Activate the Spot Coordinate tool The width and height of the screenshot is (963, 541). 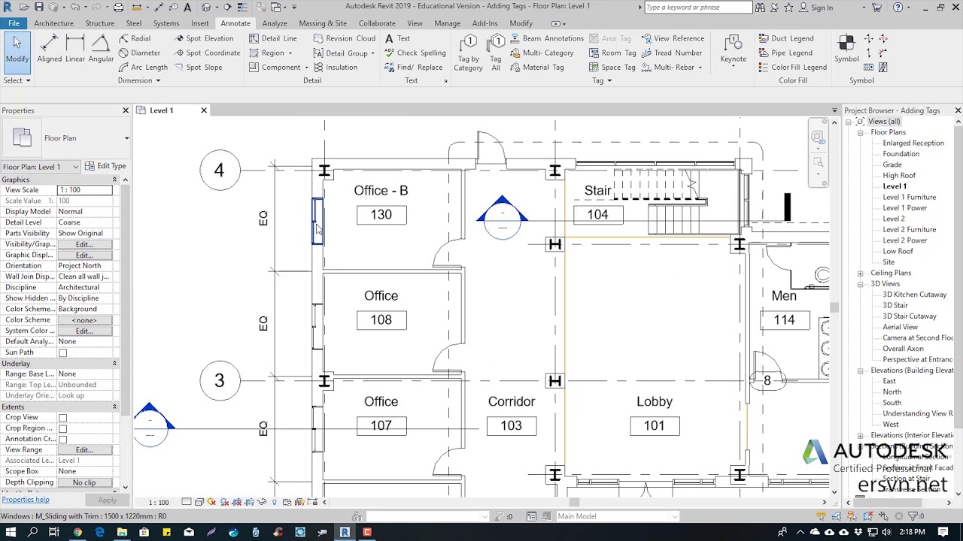click(x=208, y=53)
